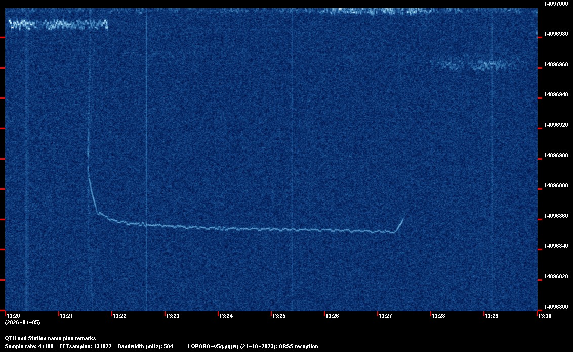The width and height of the screenshot is (573, 352).
Task: Click the Sample rate: 44100 text
Action: tap(29, 346)
